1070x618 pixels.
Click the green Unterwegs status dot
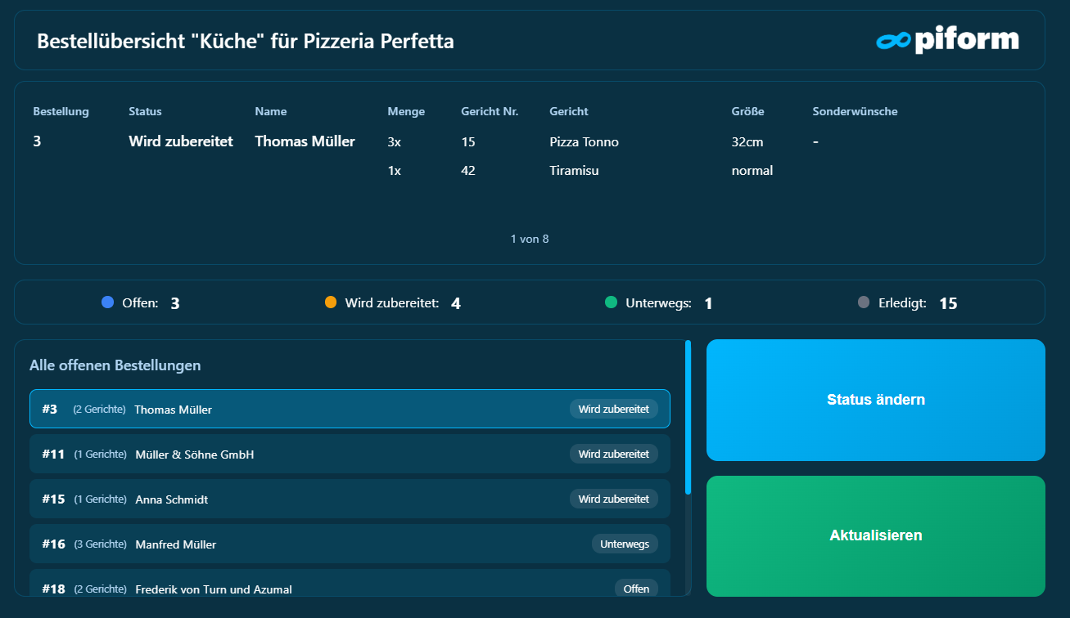[611, 302]
